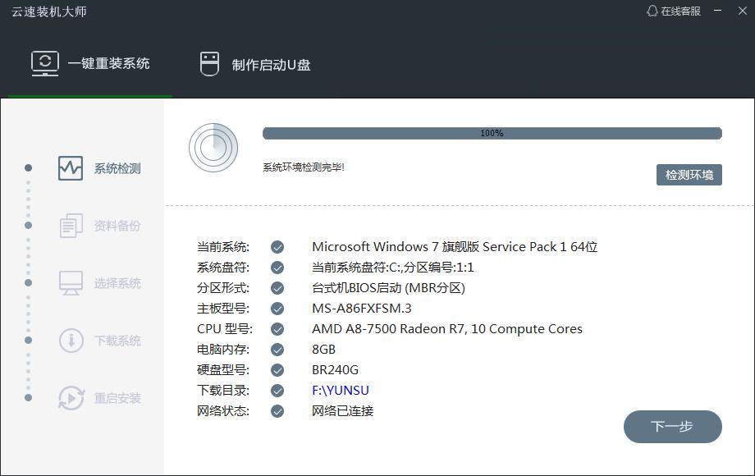Click the checkmark beside 网络状态
Image resolution: width=755 pixels, height=476 pixels.
(277, 410)
